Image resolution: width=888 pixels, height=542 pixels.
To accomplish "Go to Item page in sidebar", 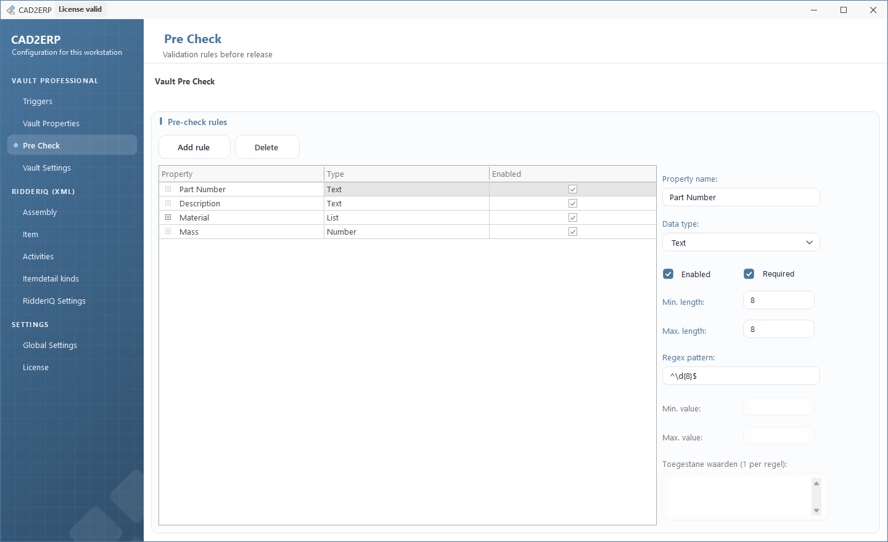I will (72, 235).
